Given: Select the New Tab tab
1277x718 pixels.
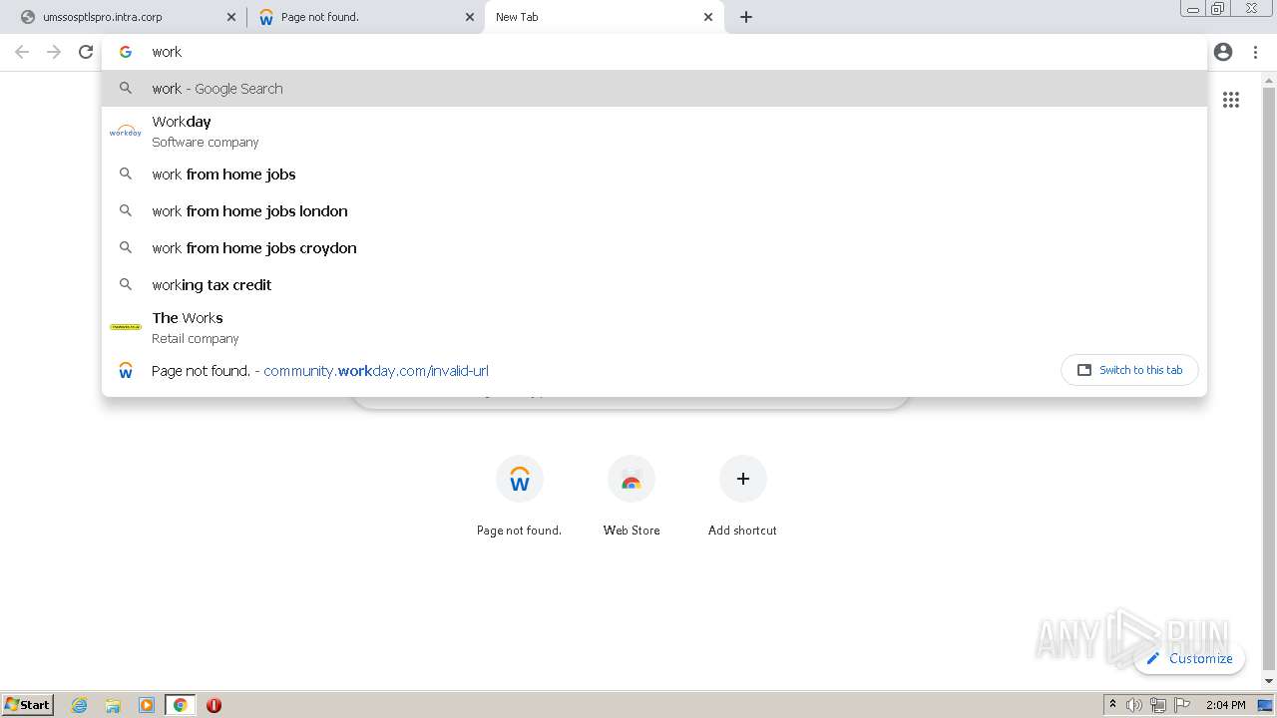Looking at the screenshot, I should click(x=605, y=17).
